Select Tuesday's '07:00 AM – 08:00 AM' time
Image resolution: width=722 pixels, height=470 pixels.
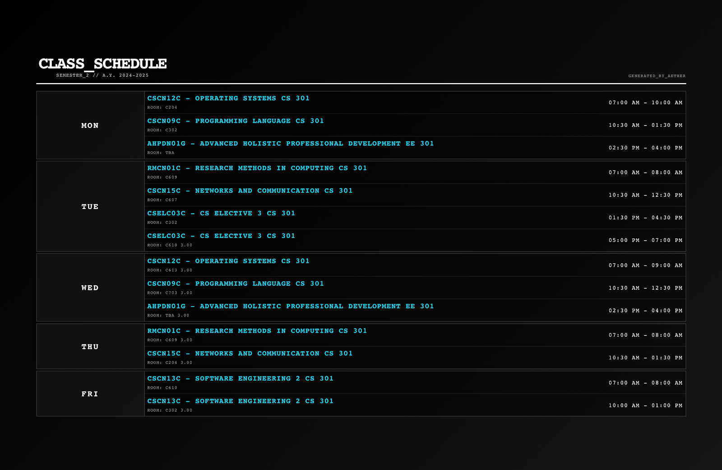point(645,172)
